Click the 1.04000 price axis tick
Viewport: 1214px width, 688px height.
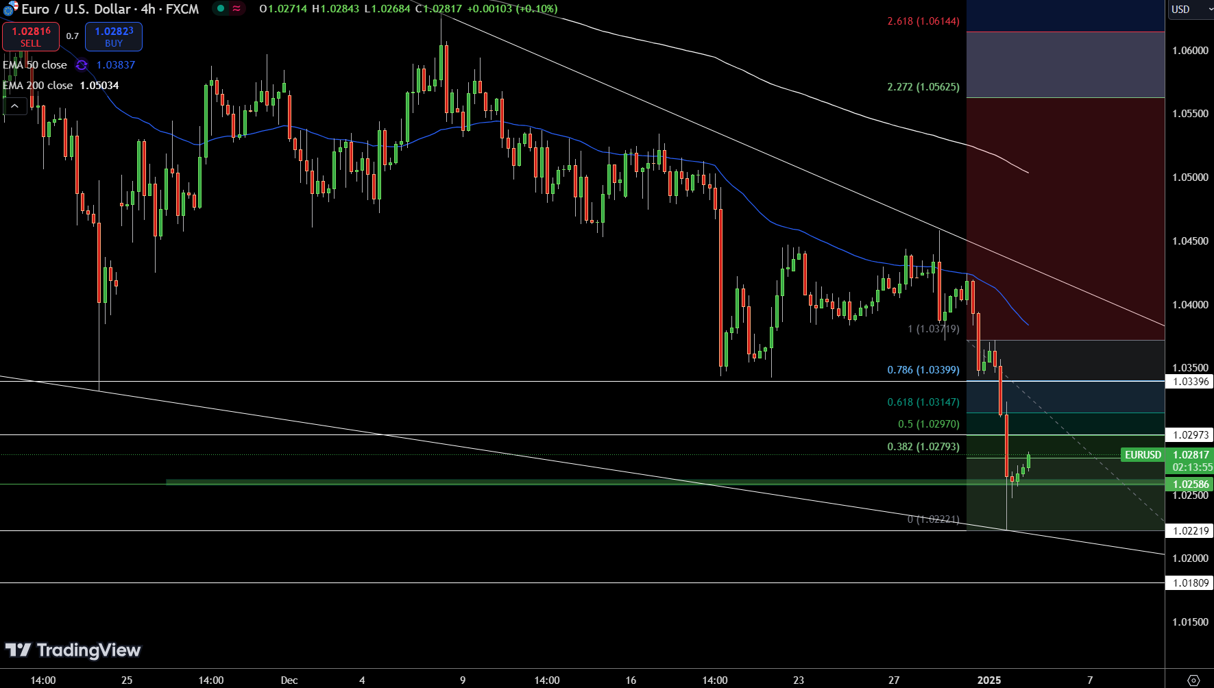(x=1190, y=305)
